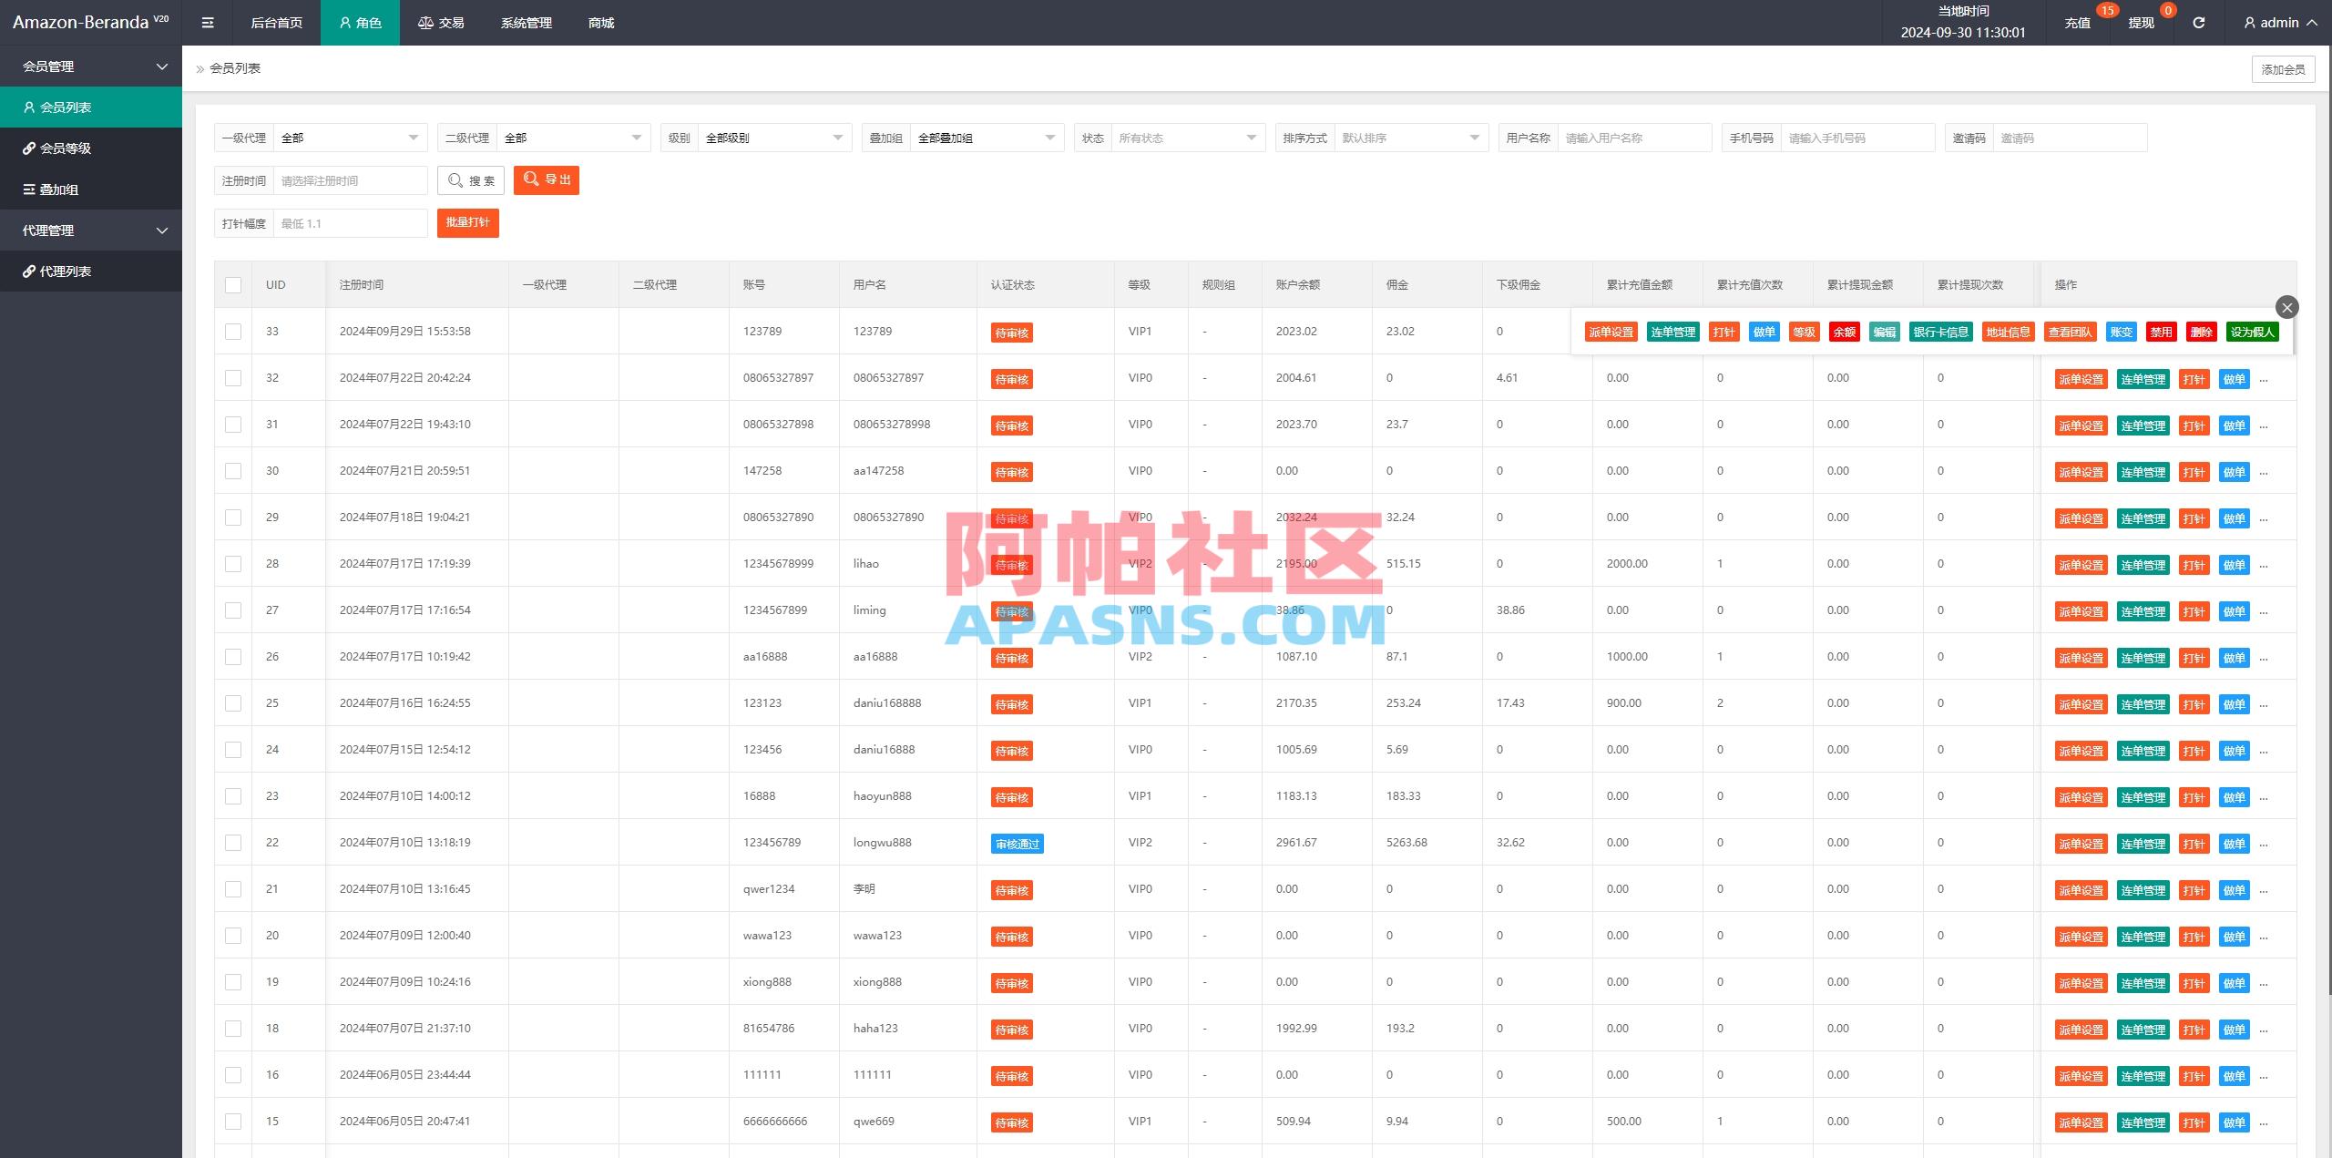
Task: Open the 一级代理 dropdown
Action: point(350,138)
